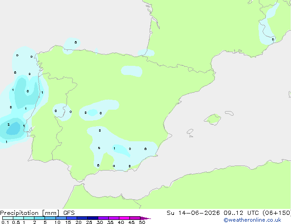Click the over-50 arrow tip of legend

tap(145, 218)
